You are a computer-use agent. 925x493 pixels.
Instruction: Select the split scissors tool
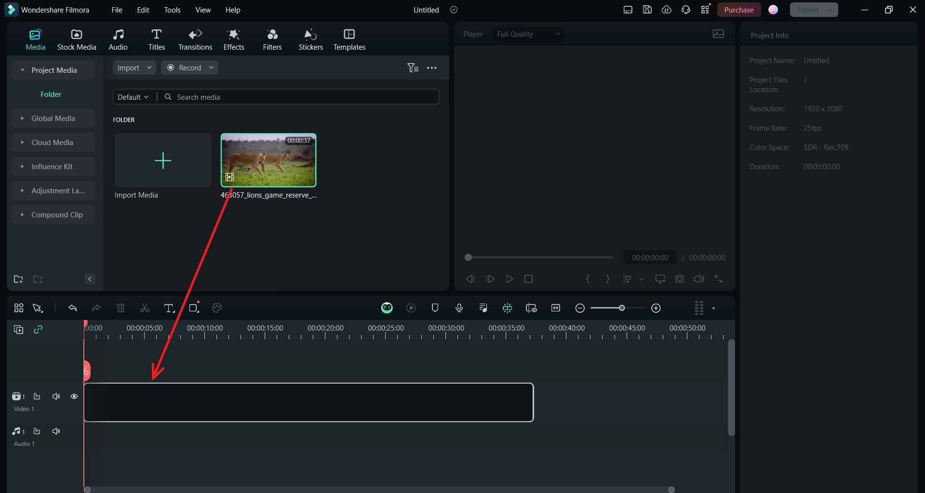[145, 308]
